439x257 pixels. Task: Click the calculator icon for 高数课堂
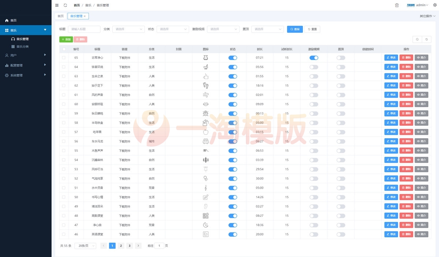[206, 216]
